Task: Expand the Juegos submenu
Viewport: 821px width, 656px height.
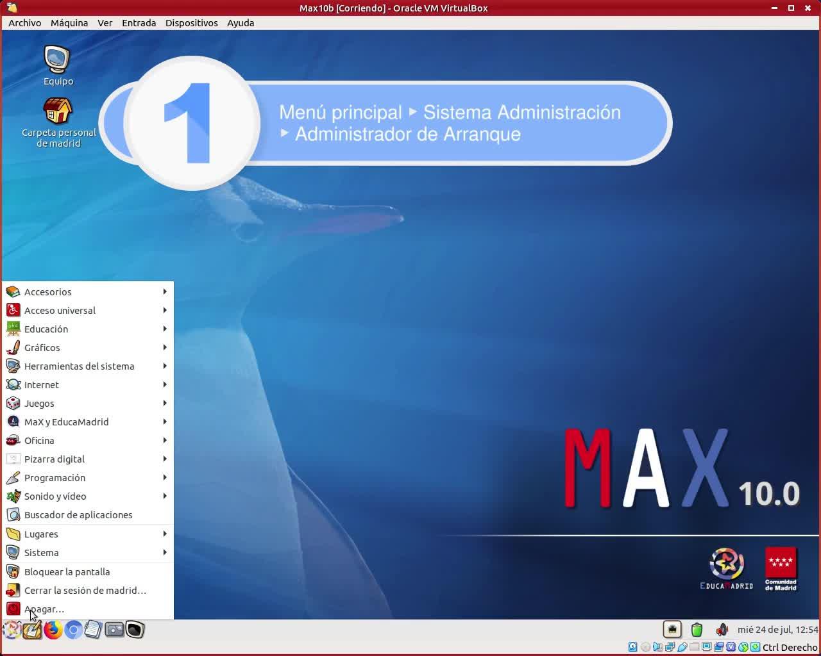Action: tap(88, 403)
